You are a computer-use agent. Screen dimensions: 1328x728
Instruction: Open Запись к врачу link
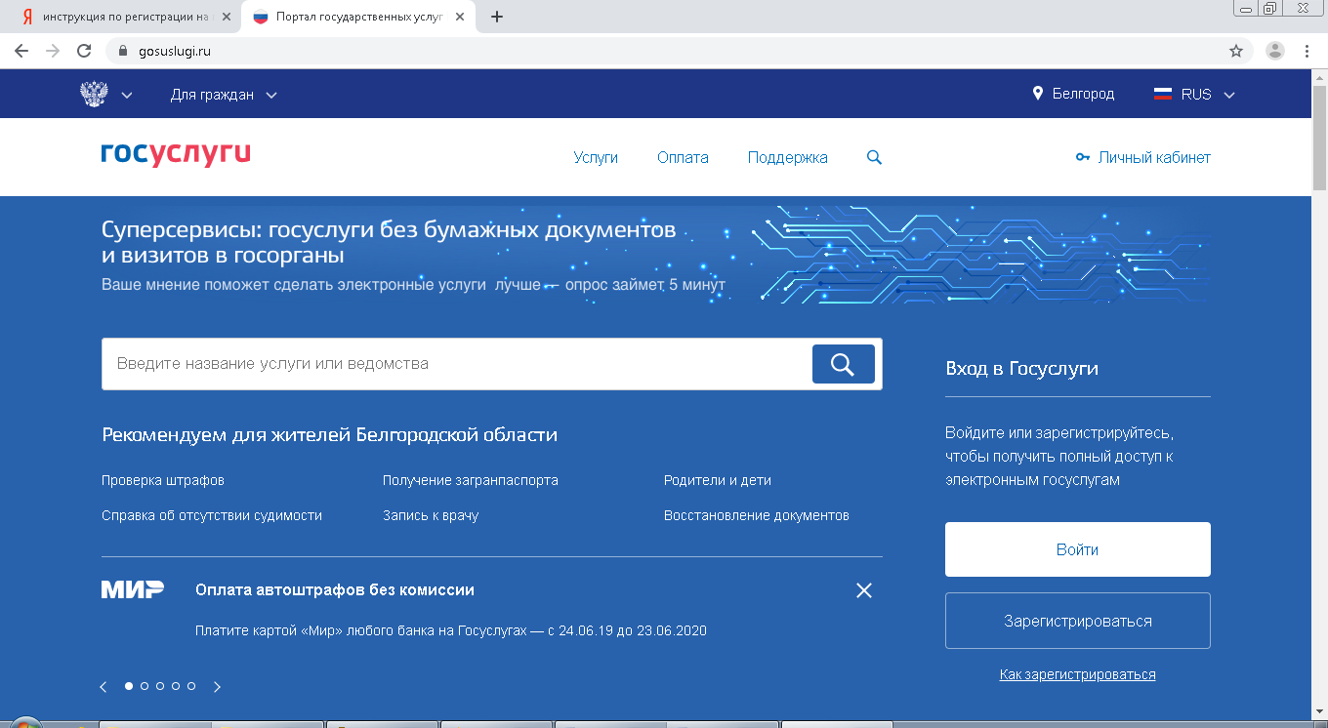click(431, 515)
